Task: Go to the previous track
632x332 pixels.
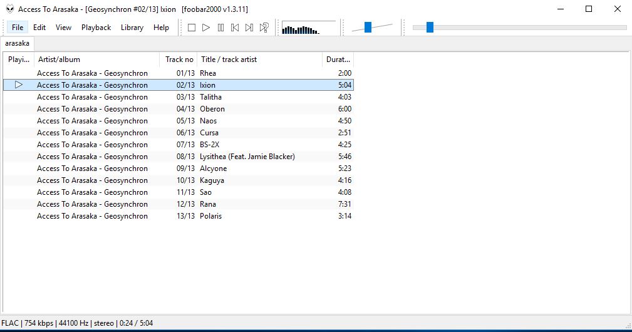Action: 235,28
